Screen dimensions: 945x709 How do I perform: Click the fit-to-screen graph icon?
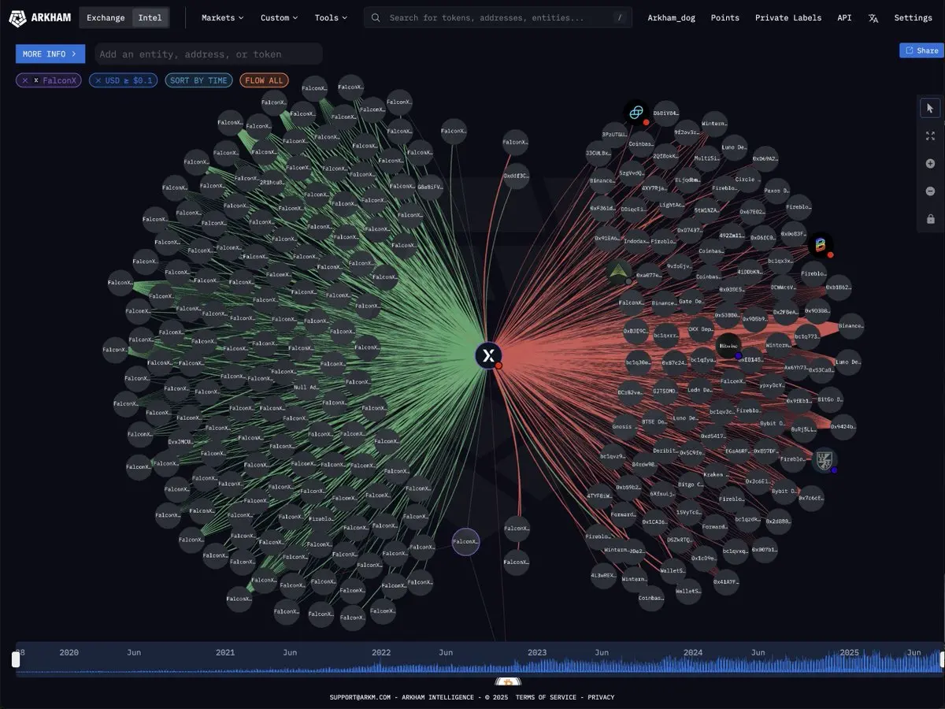(x=930, y=135)
